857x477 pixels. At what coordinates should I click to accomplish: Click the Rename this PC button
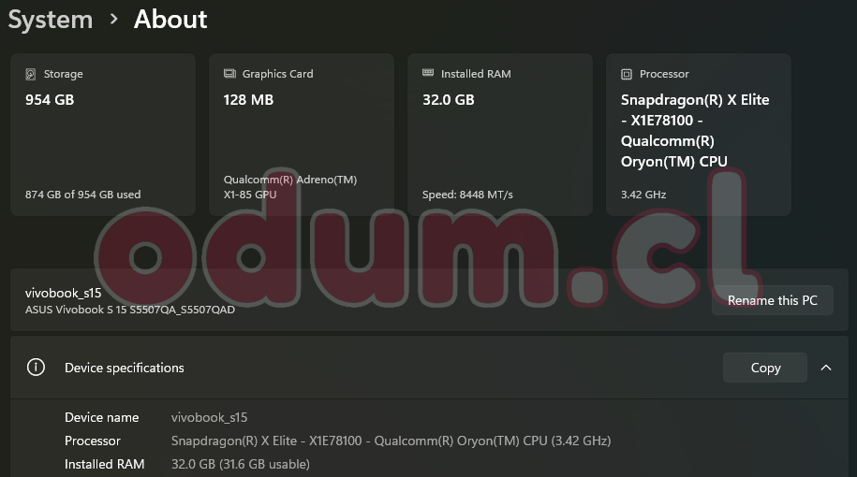772,300
